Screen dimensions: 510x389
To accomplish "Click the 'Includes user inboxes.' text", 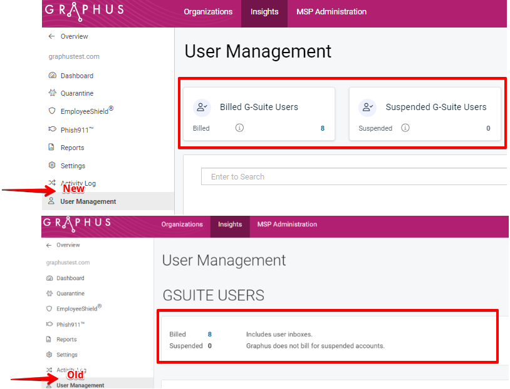I will coord(279,334).
